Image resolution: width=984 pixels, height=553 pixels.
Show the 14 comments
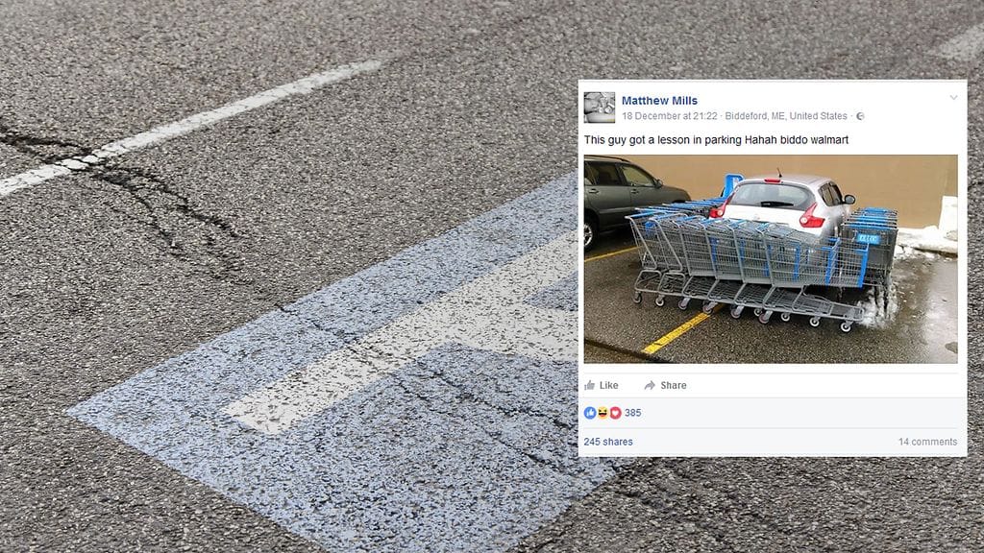point(927,442)
